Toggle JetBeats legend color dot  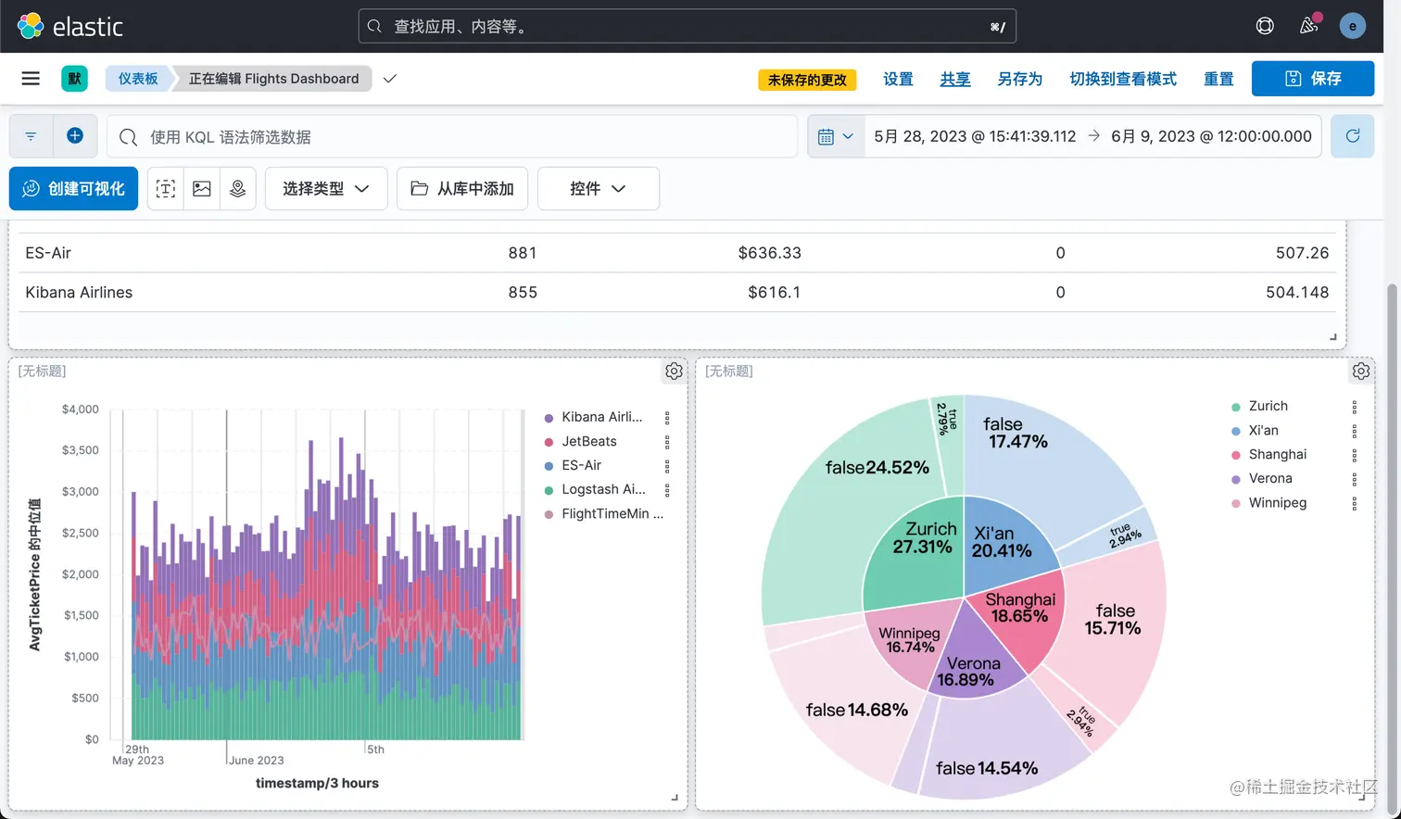point(549,442)
